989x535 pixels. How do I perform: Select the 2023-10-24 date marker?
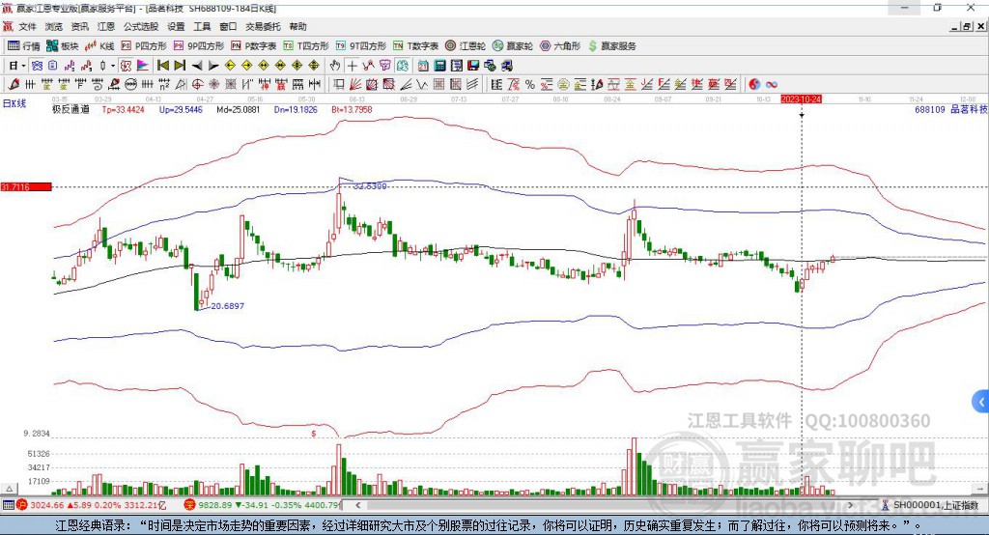[x=801, y=99]
